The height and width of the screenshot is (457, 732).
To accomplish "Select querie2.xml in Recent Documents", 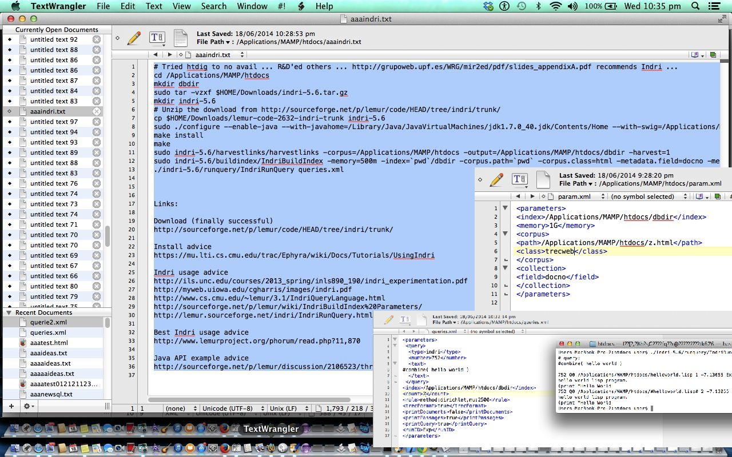I will coord(53,322).
